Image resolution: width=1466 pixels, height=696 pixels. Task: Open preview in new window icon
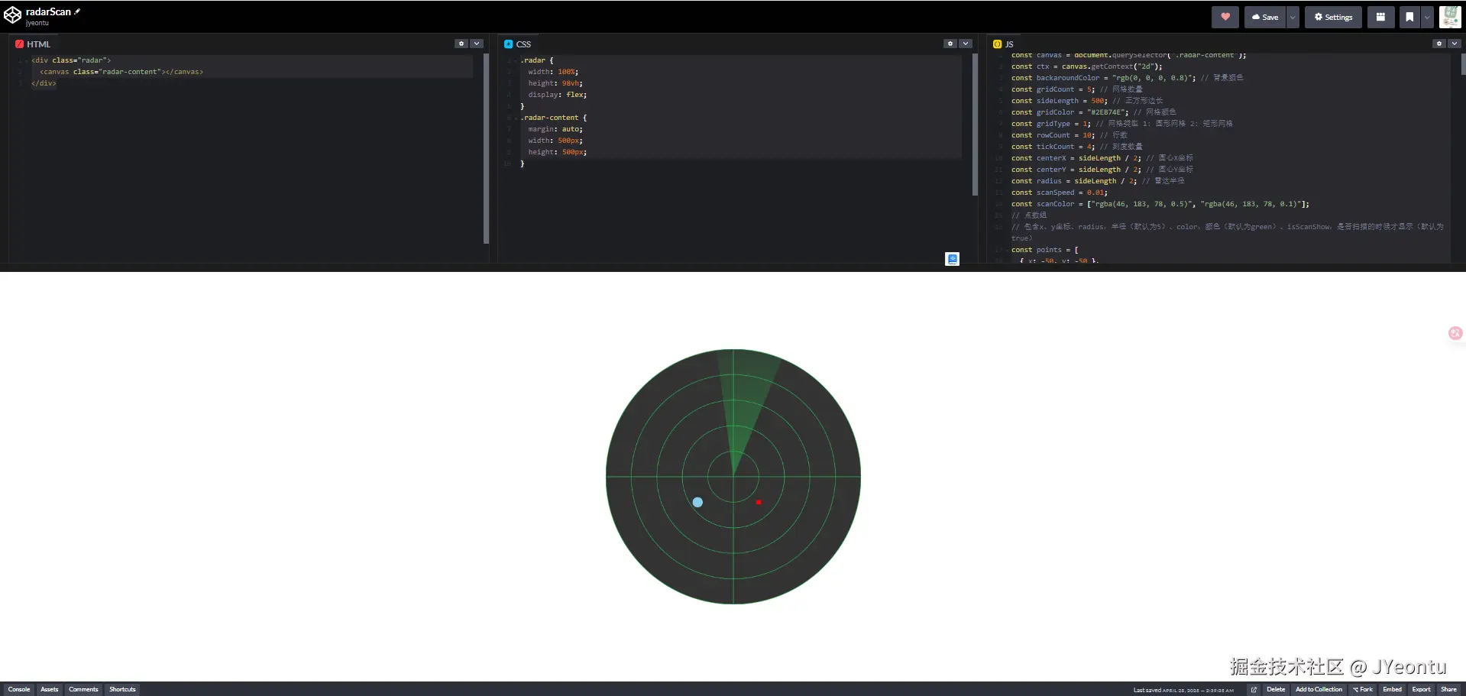point(1254,689)
